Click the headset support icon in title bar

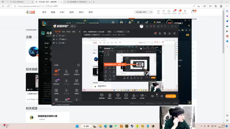147,26
